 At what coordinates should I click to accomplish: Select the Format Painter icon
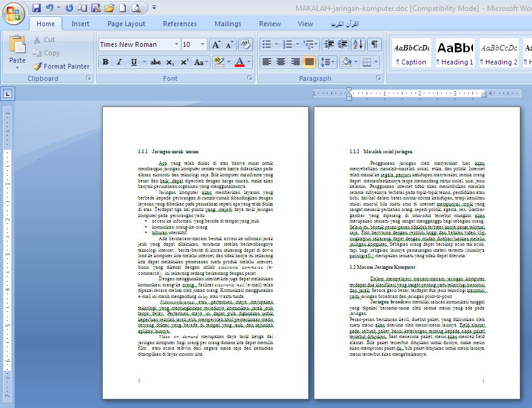36,66
